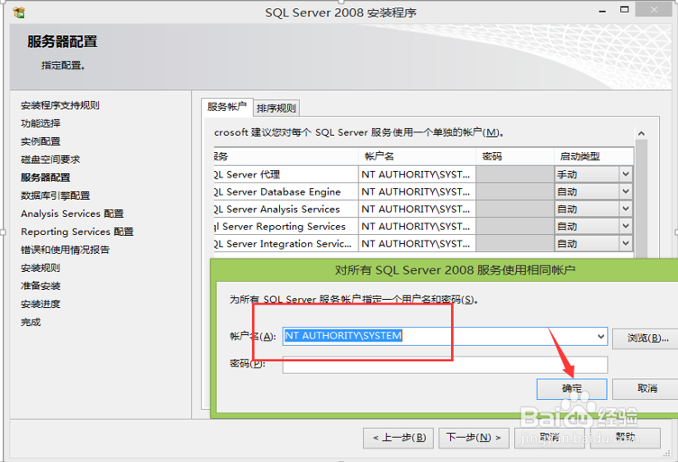The image size is (678, 462).
Task: Click the SQL Server setup icon in title bar
Action: coord(19,13)
